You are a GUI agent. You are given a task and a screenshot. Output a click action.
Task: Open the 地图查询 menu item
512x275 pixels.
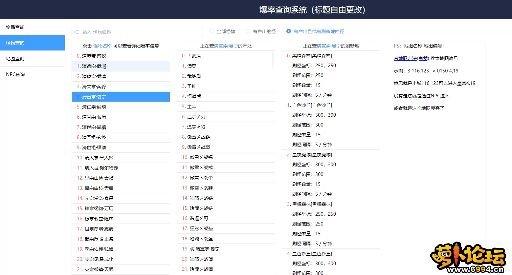(32, 59)
